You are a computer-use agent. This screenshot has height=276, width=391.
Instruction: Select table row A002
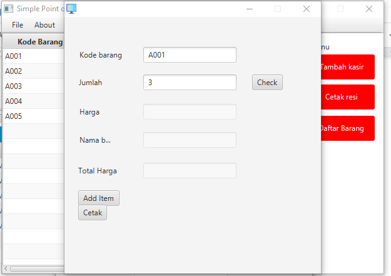34,71
